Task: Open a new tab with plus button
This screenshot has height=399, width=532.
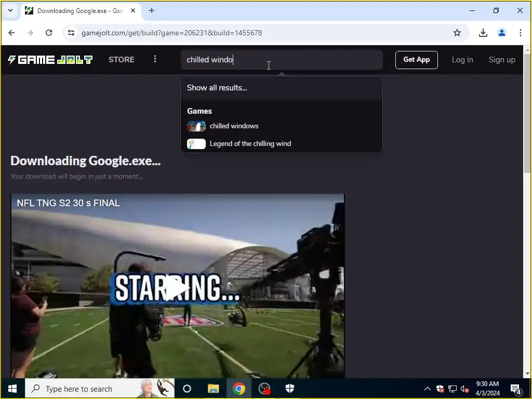Action: coord(152,10)
